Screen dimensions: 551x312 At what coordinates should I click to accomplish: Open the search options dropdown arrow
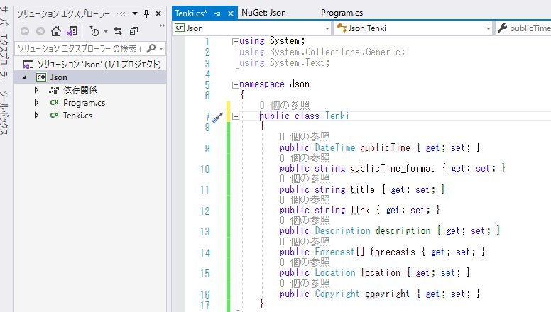(x=161, y=48)
